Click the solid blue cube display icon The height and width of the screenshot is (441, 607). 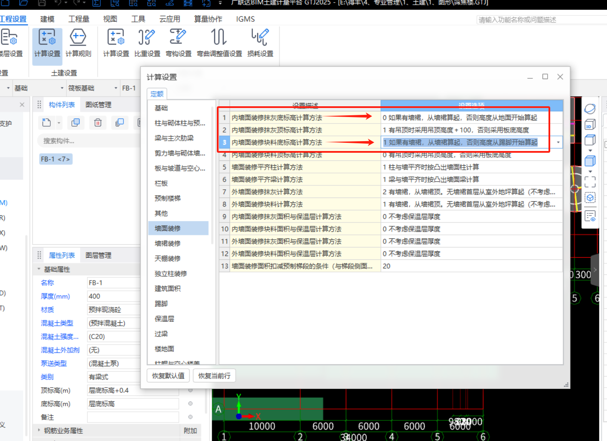pyautogui.click(x=590, y=161)
